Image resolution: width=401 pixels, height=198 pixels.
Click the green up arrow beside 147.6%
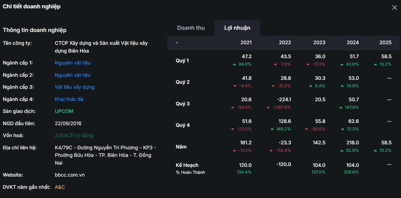[340, 108]
